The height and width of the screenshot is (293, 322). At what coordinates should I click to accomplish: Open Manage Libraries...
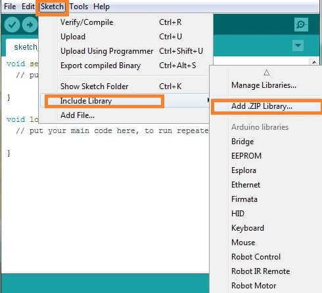click(264, 85)
